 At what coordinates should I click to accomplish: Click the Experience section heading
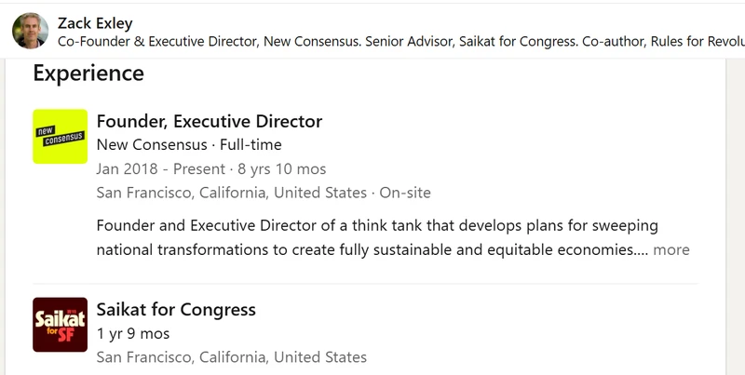88,74
